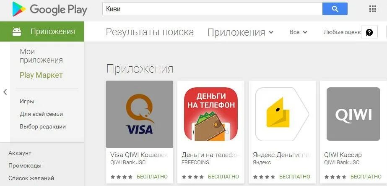Open Список желаний in sidebar

(31, 178)
